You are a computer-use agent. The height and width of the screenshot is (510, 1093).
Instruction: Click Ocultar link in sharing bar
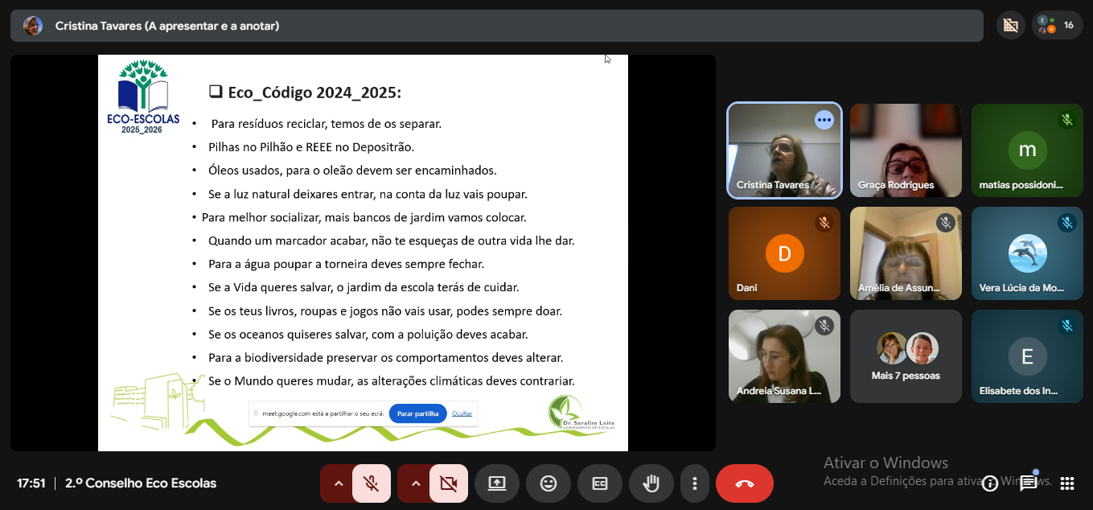click(x=462, y=413)
